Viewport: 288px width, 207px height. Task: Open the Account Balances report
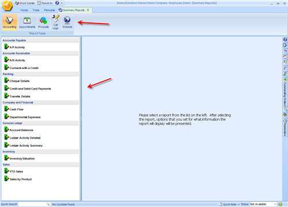(x=19, y=129)
